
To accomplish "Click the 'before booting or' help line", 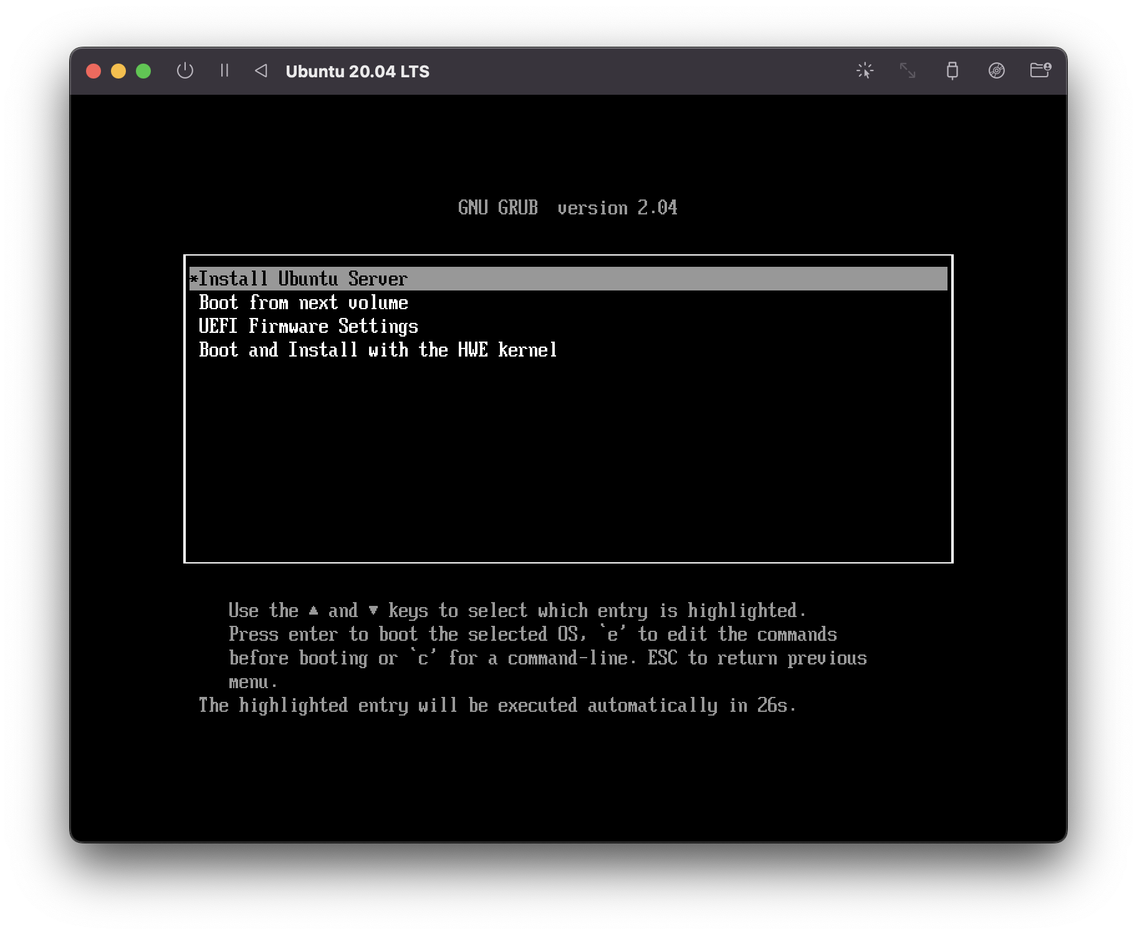I will pos(547,658).
